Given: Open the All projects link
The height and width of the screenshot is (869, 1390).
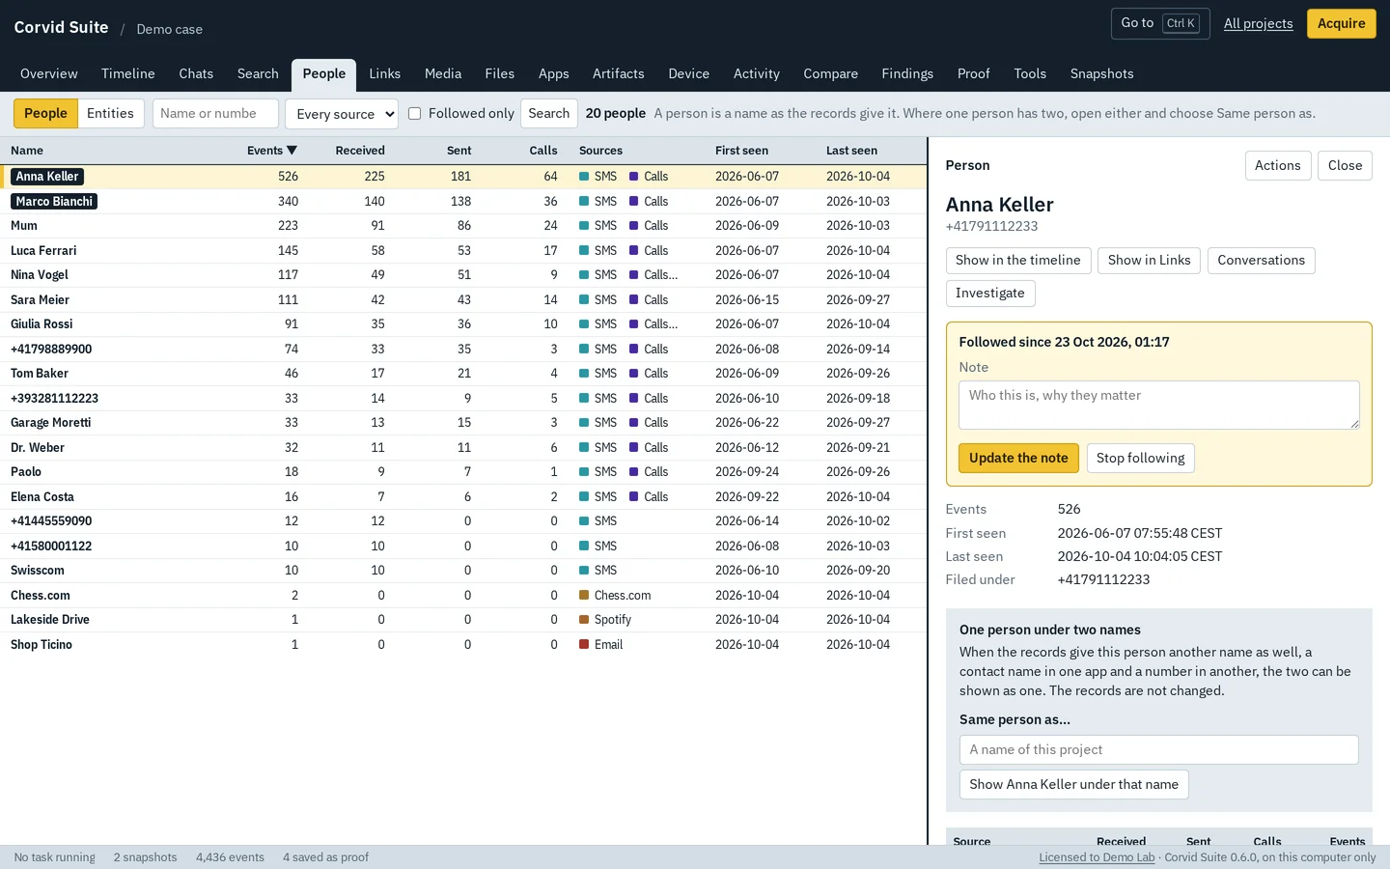Looking at the screenshot, I should click(1258, 23).
